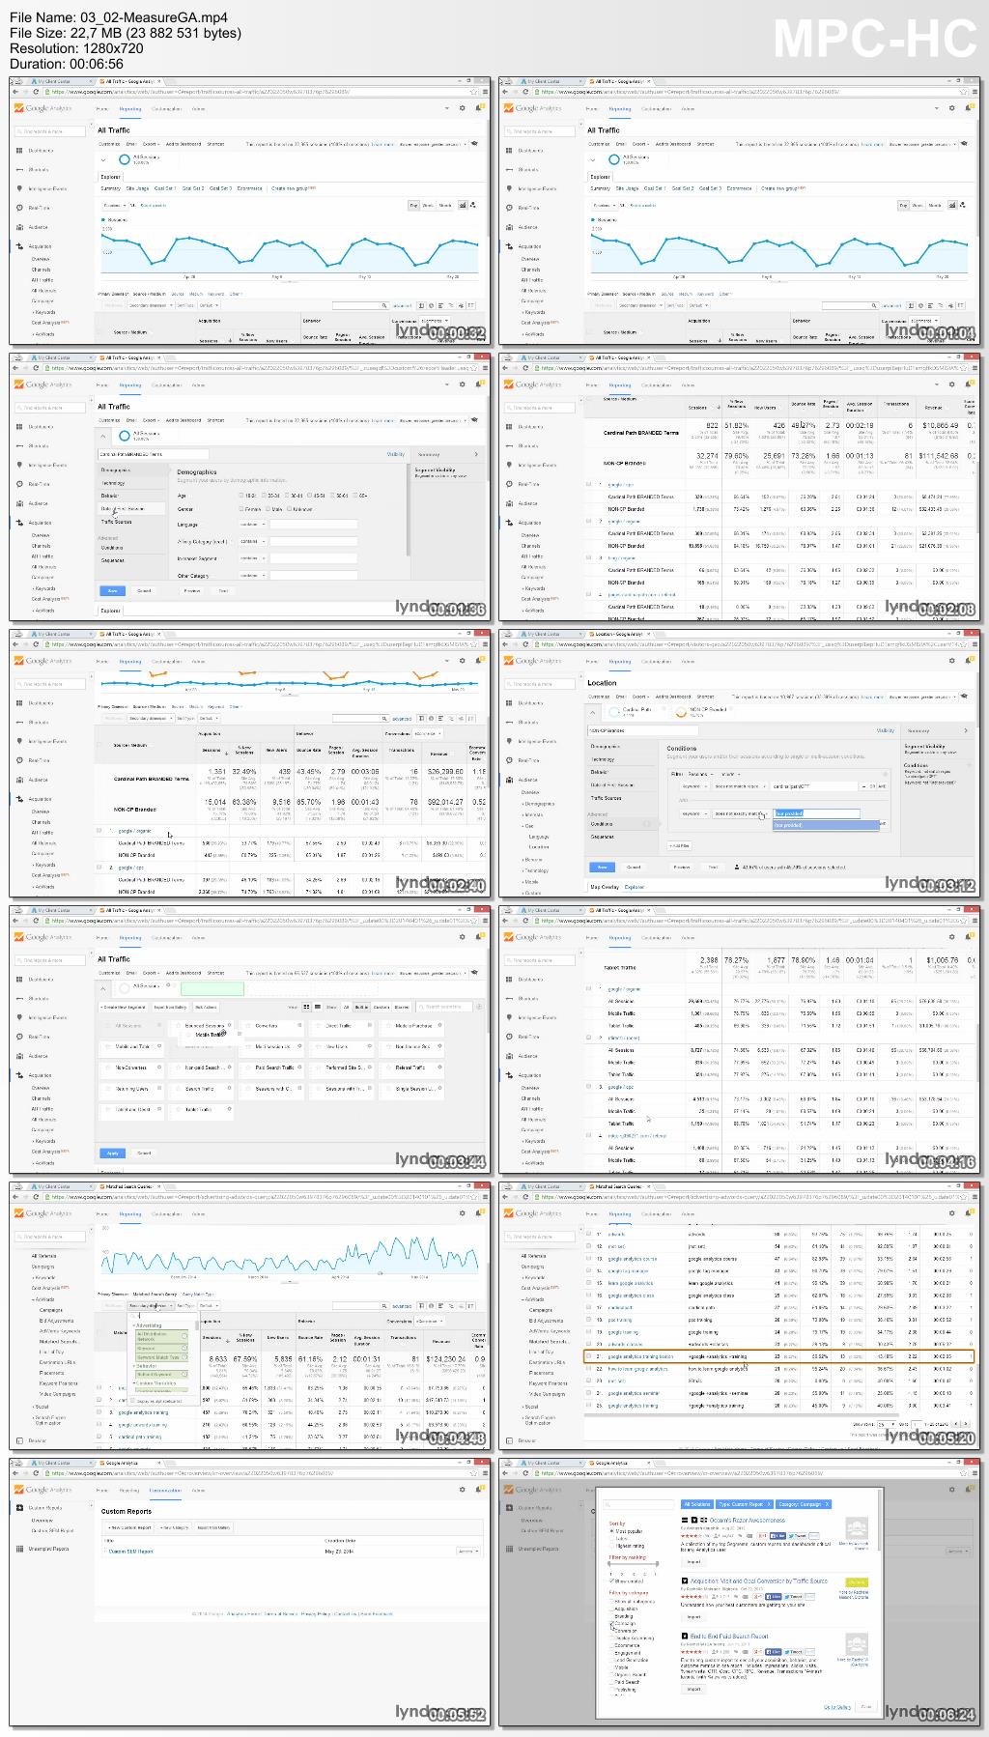989x1737 pixels.
Task: Select Highest rating radio in the 00:06:24 dialog
Action: [611, 1546]
